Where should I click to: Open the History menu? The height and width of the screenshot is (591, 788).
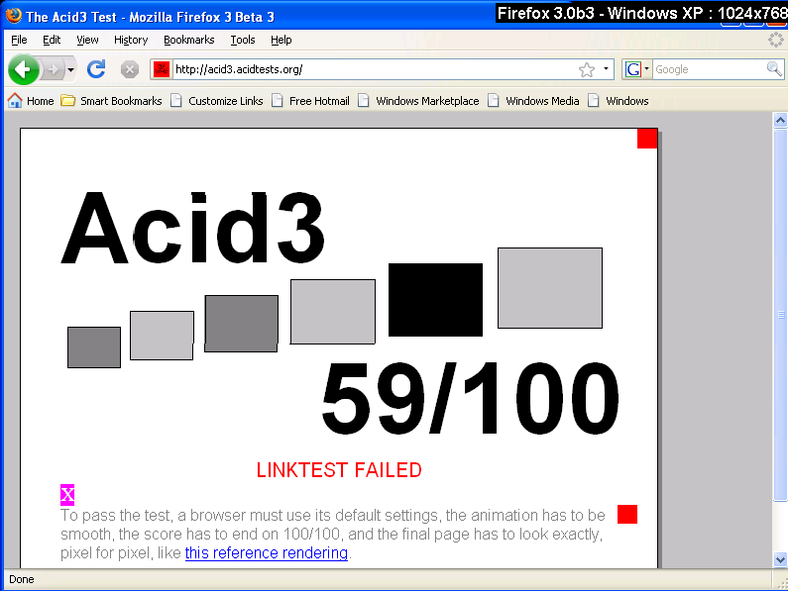[131, 40]
